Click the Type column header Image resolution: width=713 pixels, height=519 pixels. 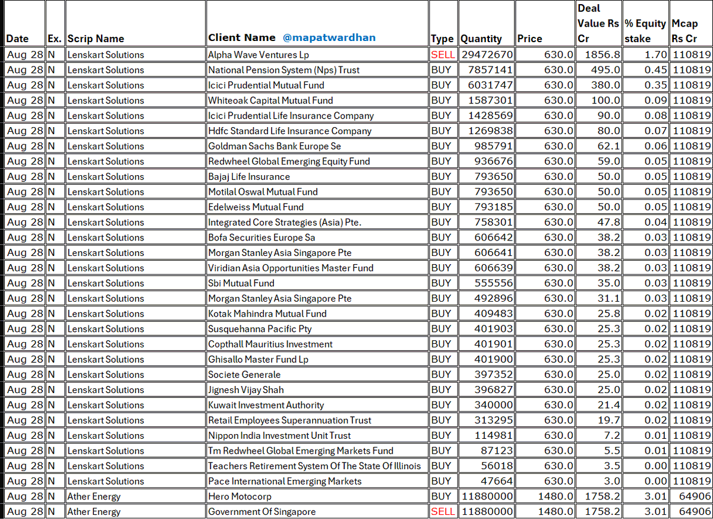point(443,24)
